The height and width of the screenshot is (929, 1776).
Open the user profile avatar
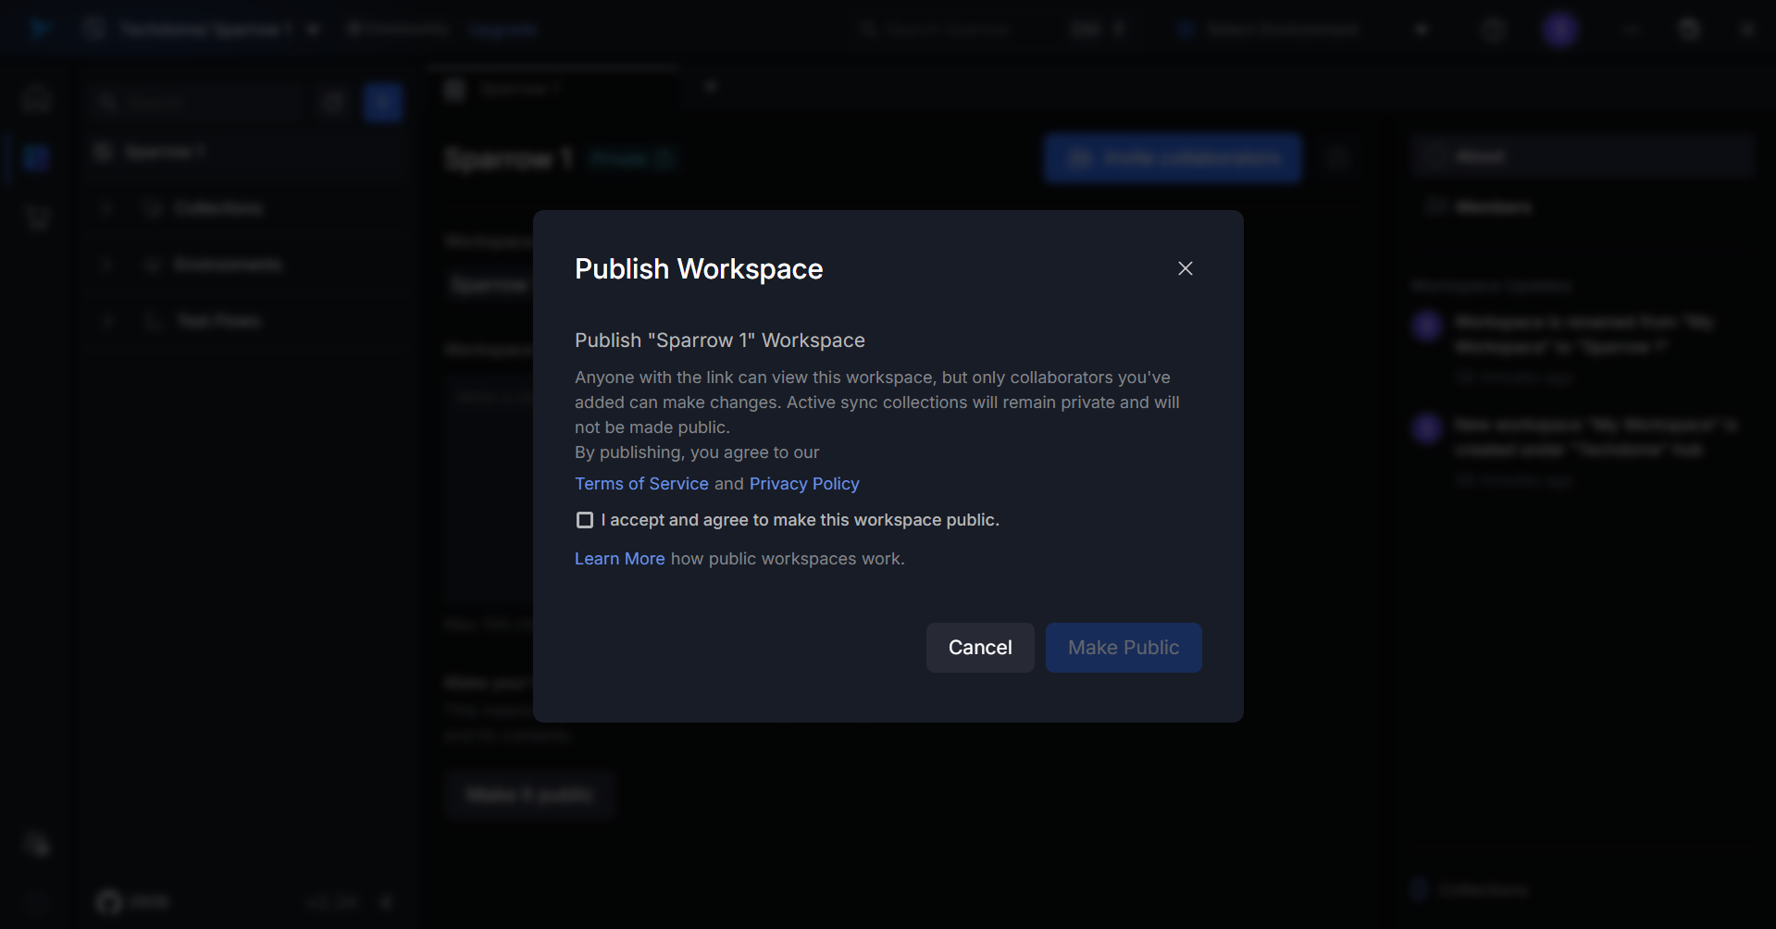(1559, 30)
